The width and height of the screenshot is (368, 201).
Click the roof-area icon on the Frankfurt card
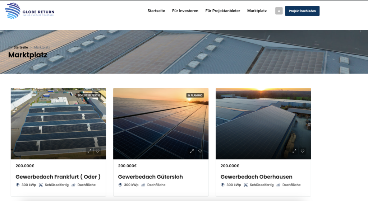pos(73,185)
